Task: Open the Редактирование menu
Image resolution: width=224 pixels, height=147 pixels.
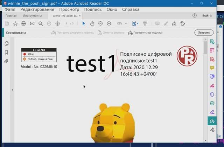Action: pyautogui.click(x=37, y=9)
